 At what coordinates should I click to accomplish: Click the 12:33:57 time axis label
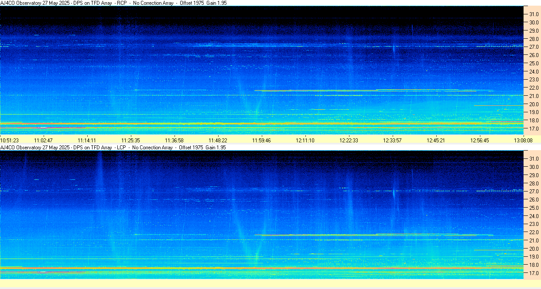(393, 140)
